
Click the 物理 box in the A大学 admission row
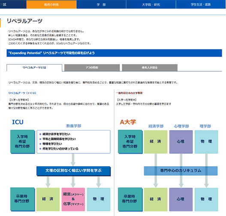pyautogui.click(x=206, y=142)
